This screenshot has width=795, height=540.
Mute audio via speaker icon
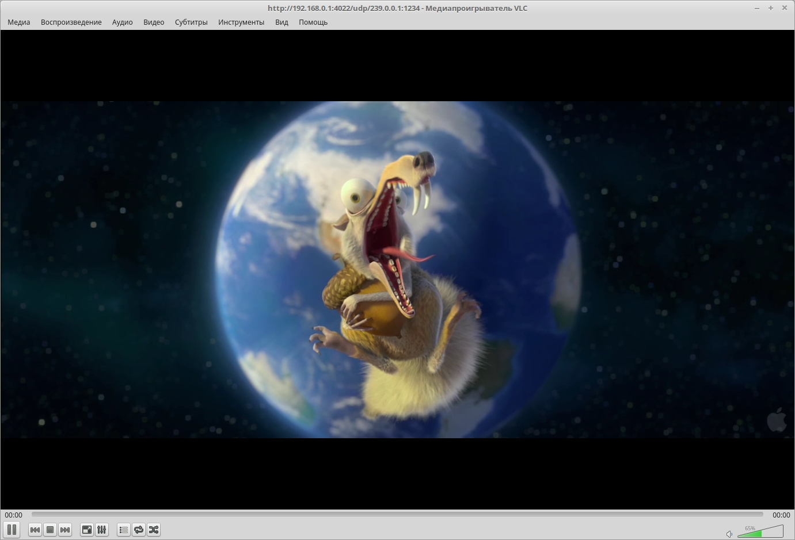point(729,534)
